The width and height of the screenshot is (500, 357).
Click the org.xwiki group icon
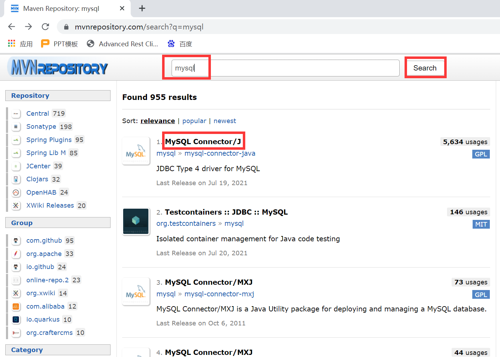(16, 293)
